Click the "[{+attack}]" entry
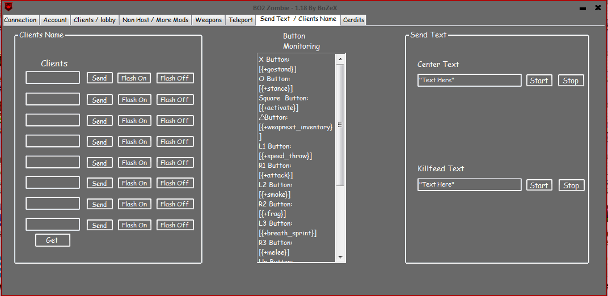 [276, 175]
